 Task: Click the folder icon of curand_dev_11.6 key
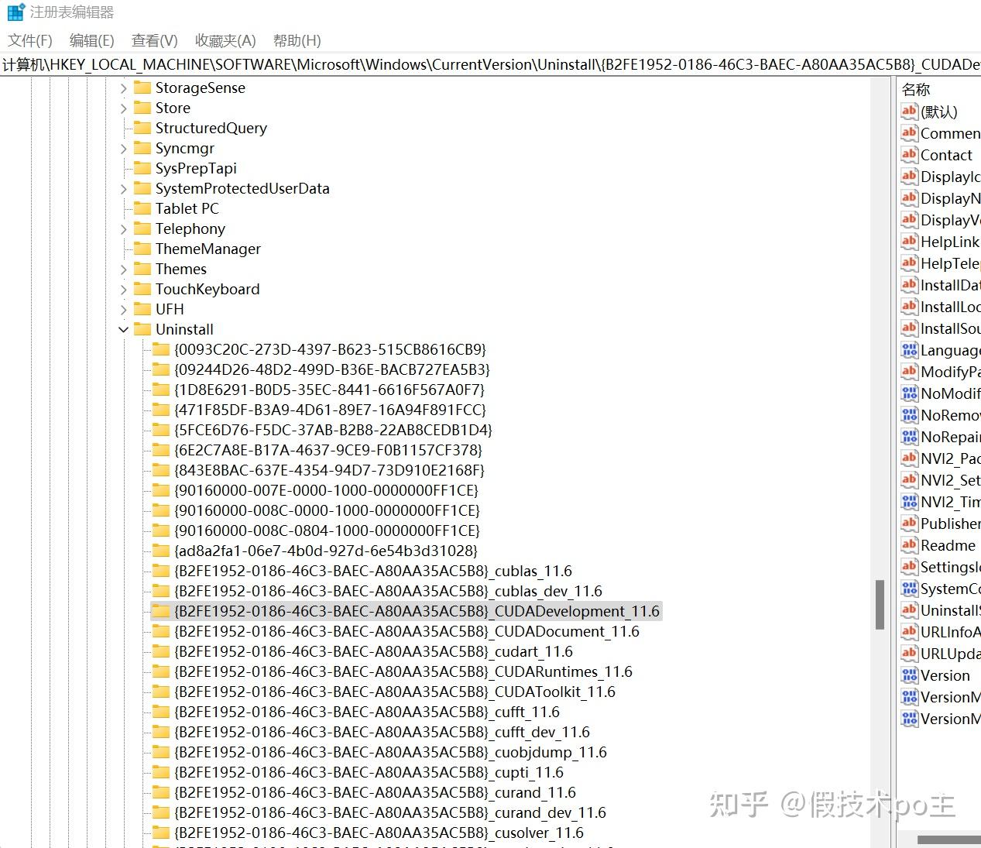160,812
